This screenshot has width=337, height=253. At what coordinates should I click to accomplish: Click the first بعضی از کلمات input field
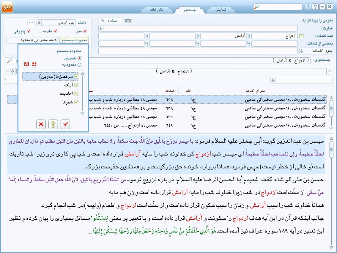click(274, 43)
